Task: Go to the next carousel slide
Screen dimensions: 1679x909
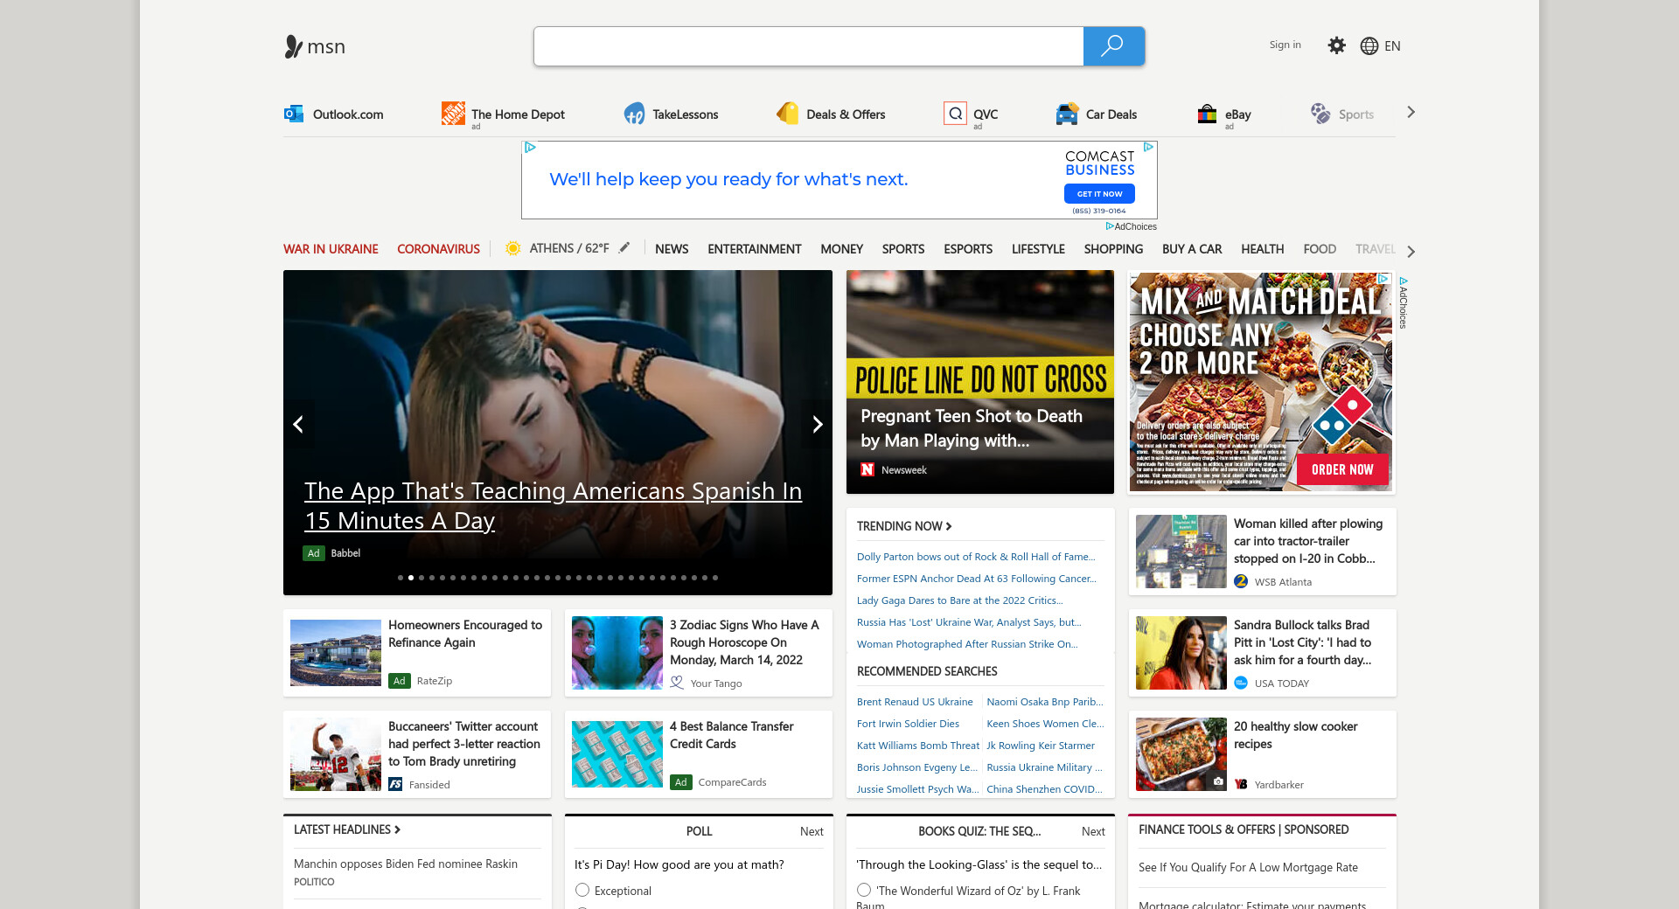Action: point(817,425)
